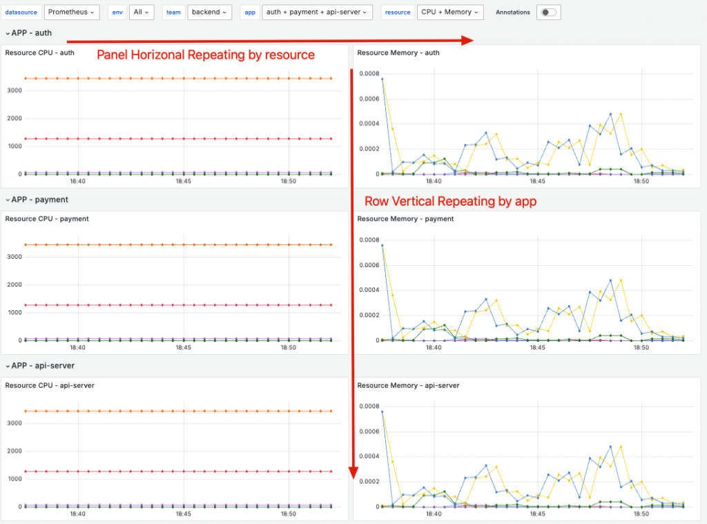Toggle the Annotations switch
The image size is (707, 524).
549,12
